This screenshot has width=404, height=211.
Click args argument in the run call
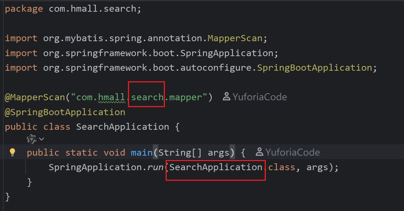pos(317,168)
